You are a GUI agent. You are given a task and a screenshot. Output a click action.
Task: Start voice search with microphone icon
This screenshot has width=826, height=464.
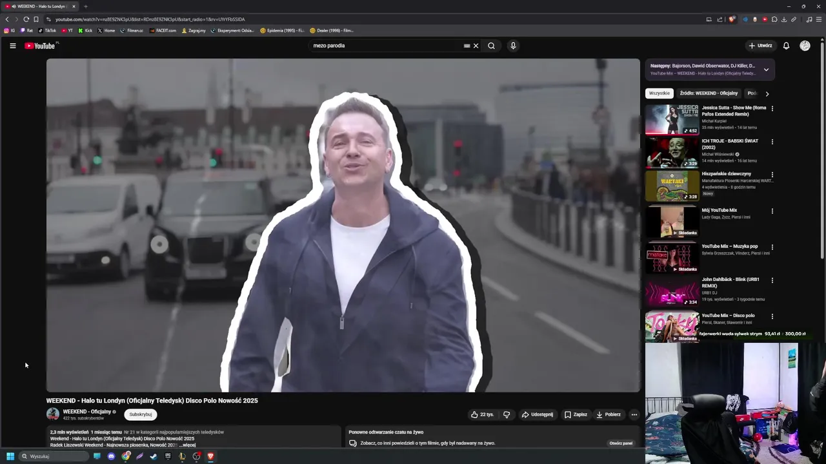[513, 46]
